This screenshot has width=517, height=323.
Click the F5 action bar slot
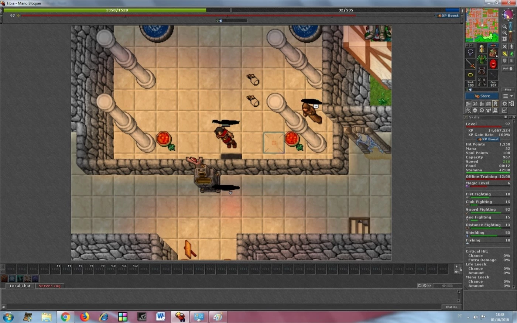55,269
